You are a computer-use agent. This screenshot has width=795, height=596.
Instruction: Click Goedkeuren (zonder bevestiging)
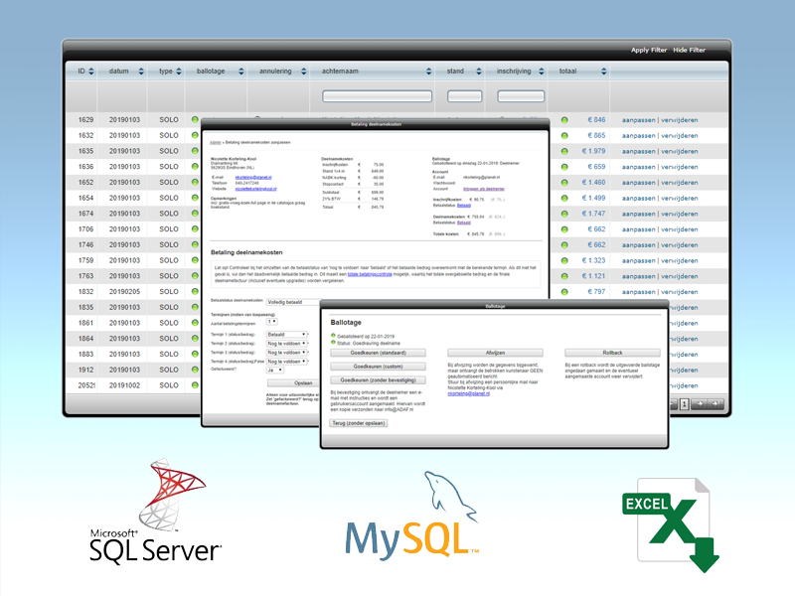coord(379,380)
